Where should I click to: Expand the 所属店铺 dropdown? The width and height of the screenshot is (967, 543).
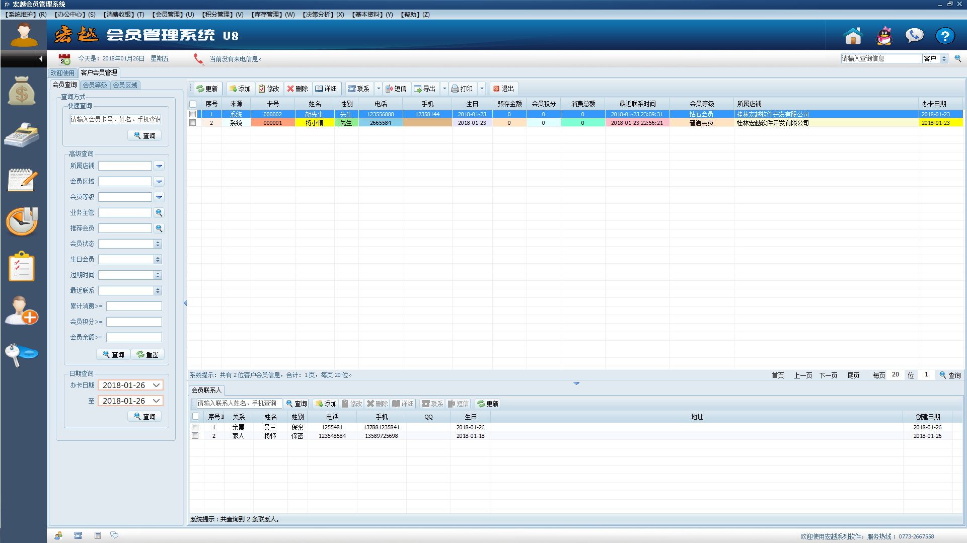[x=159, y=166]
